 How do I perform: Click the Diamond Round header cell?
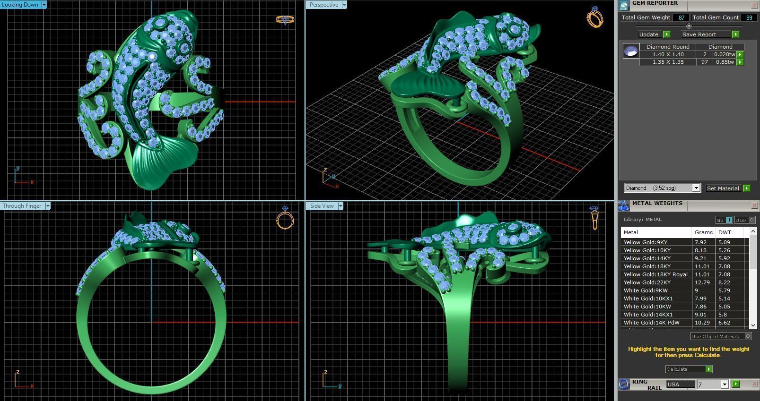click(668, 47)
